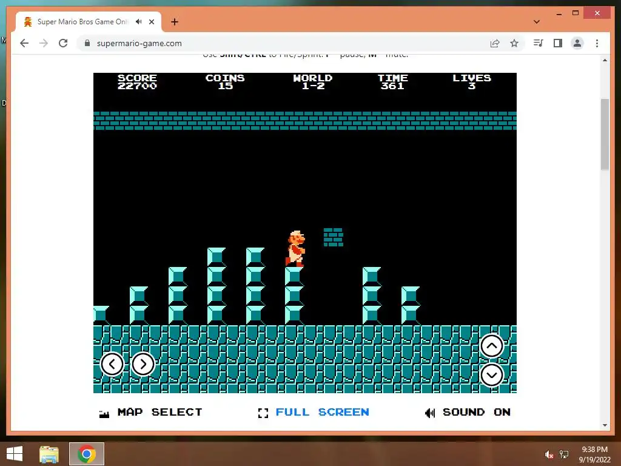This screenshot has width=621, height=466.
Task: Expand the tab search chevron
Action: 537,22
